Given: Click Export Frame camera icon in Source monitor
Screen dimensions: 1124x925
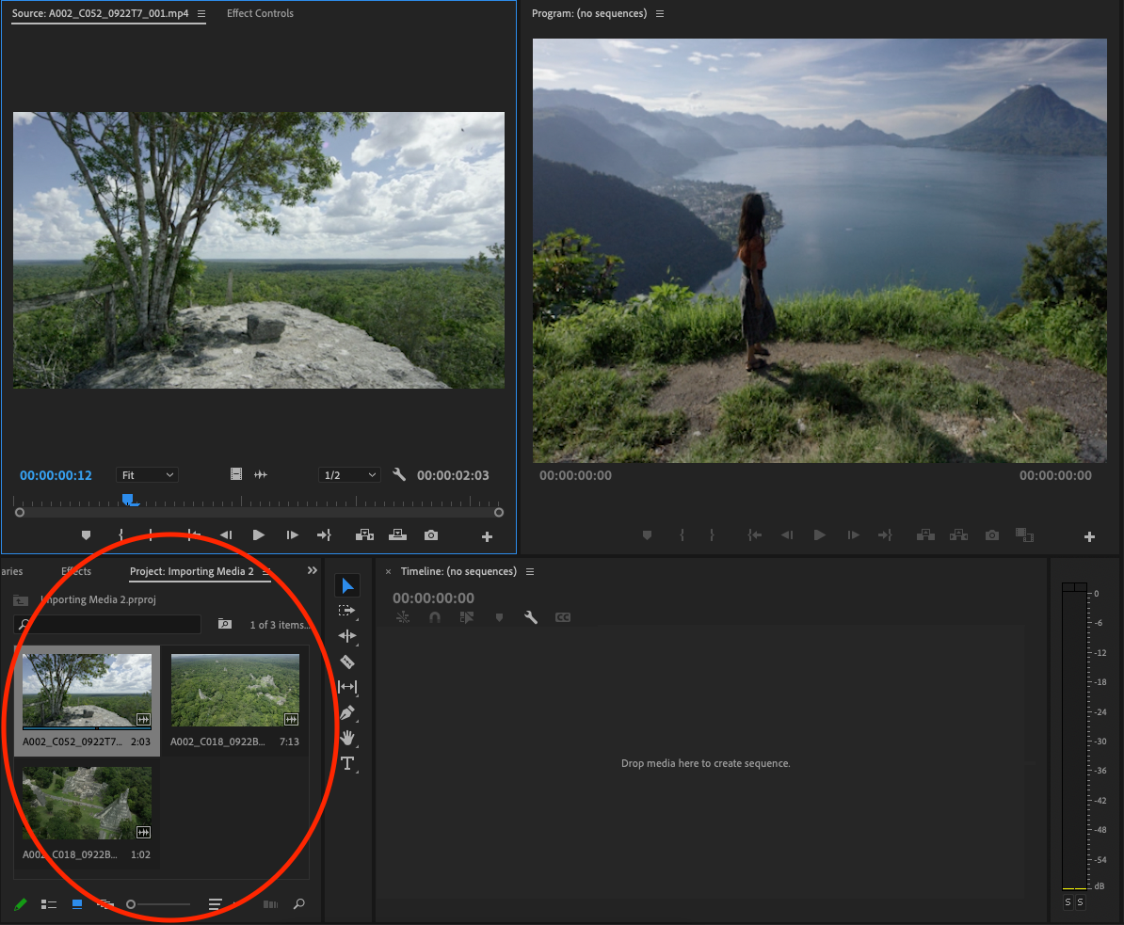Looking at the screenshot, I should (x=431, y=535).
